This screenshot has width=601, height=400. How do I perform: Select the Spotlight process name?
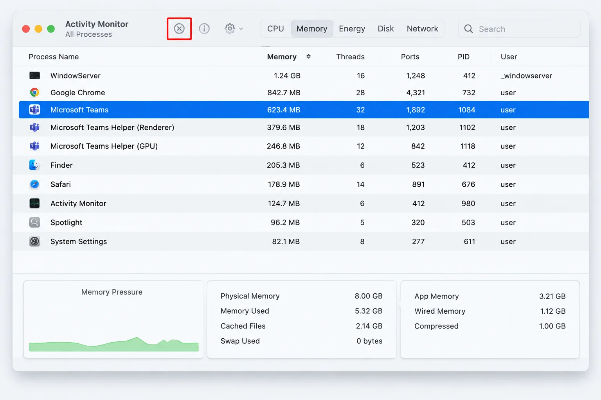[x=67, y=223]
